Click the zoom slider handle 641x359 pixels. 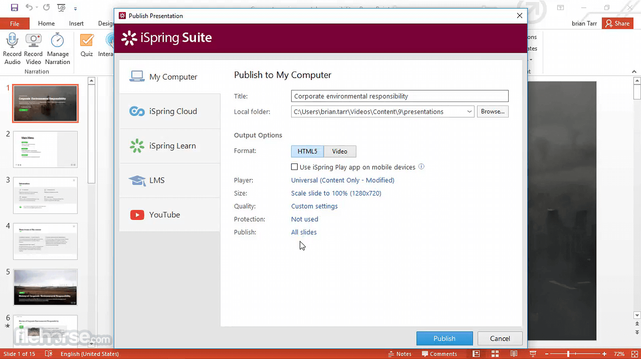pyautogui.click(x=568, y=354)
